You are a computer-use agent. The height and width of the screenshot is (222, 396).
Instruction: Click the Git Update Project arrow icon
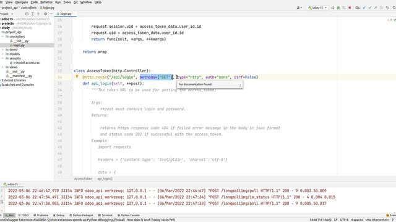[364, 8]
